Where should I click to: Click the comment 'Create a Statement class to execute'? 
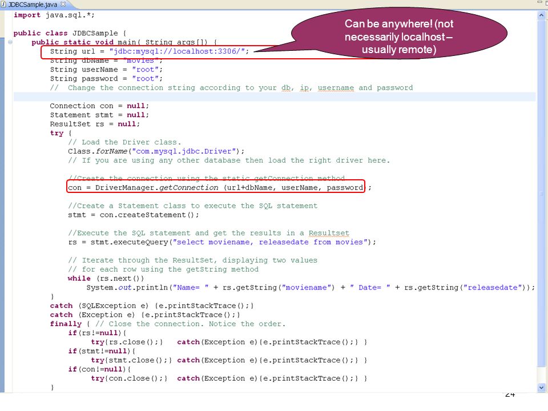coord(192,206)
